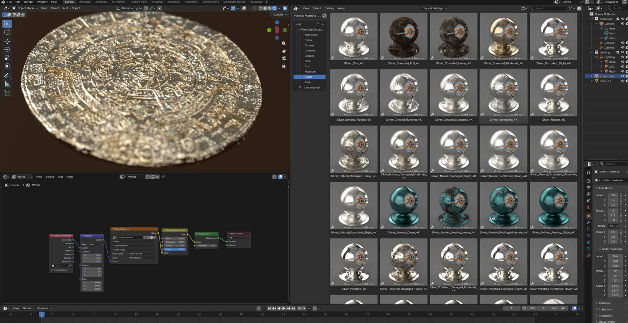Image resolution: width=628 pixels, height=323 pixels.
Task: Play the animation forward
Action: coord(284,308)
